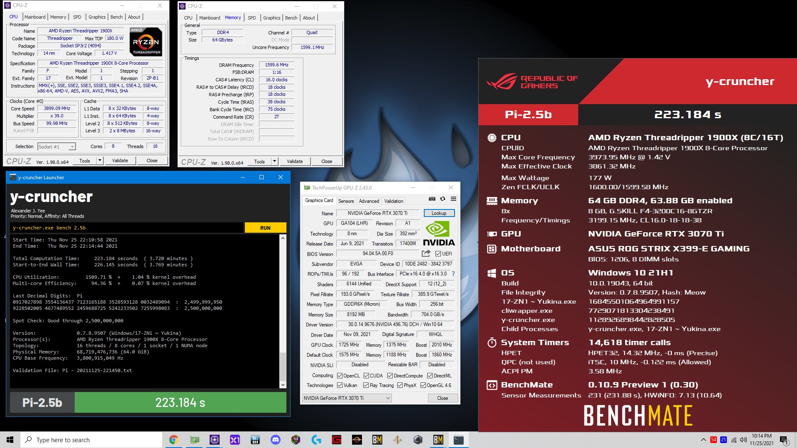The image size is (797, 448).
Task: Open the blue bars monitoring taskbar icon
Action: tap(255, 440)
